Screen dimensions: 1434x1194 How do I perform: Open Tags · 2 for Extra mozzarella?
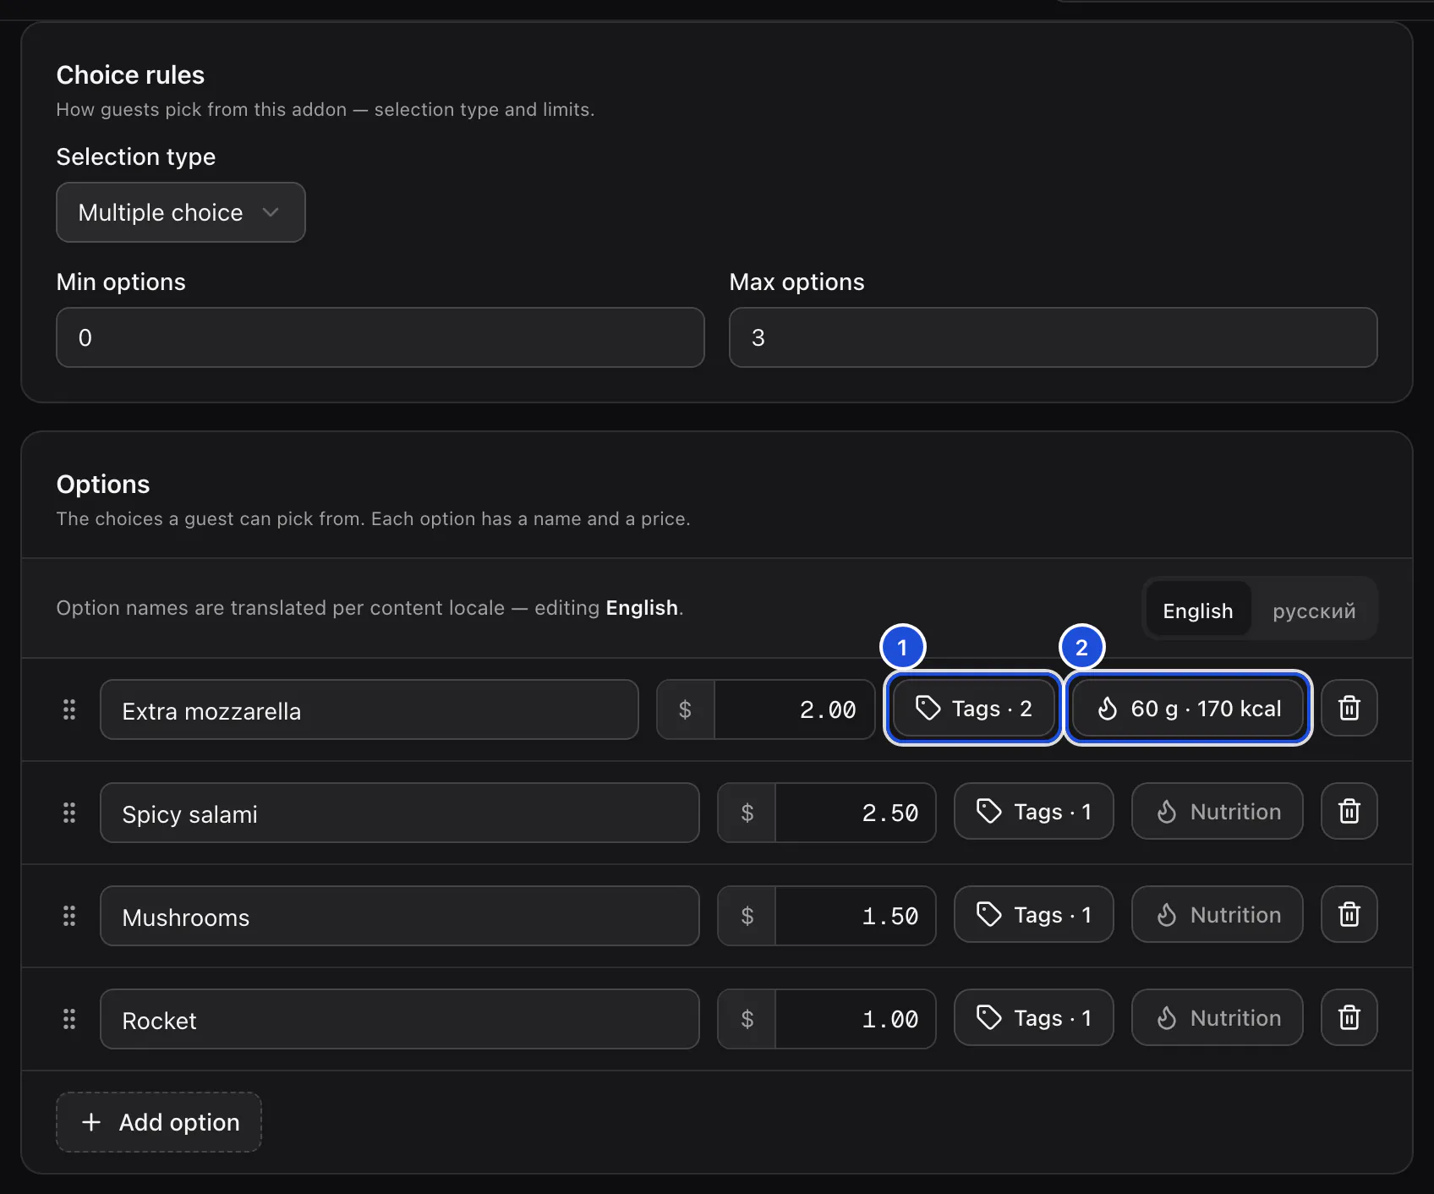973,709
